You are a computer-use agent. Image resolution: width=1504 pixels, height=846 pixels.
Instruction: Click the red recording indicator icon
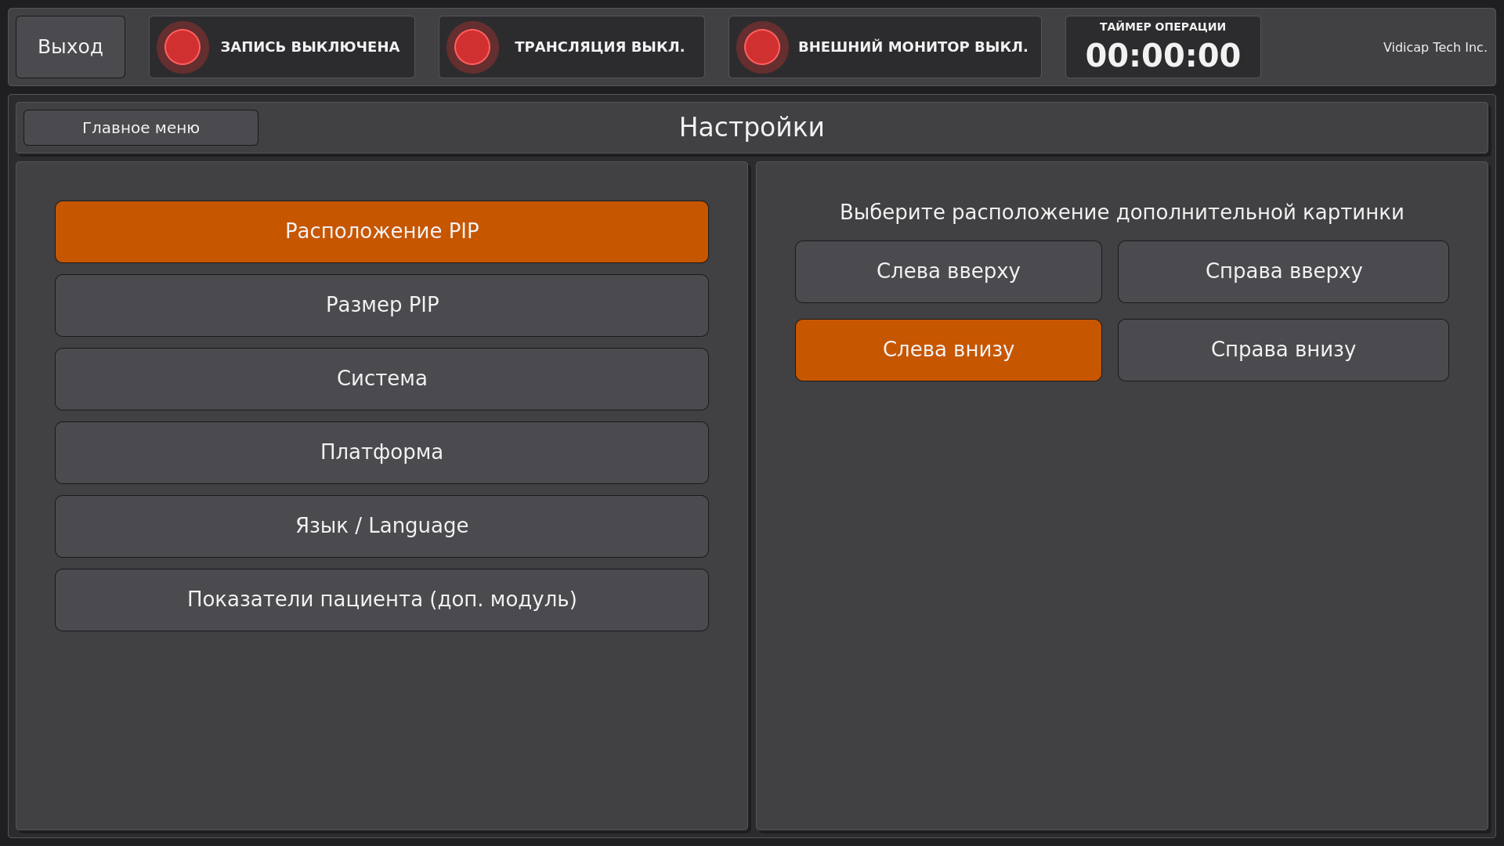183,47
